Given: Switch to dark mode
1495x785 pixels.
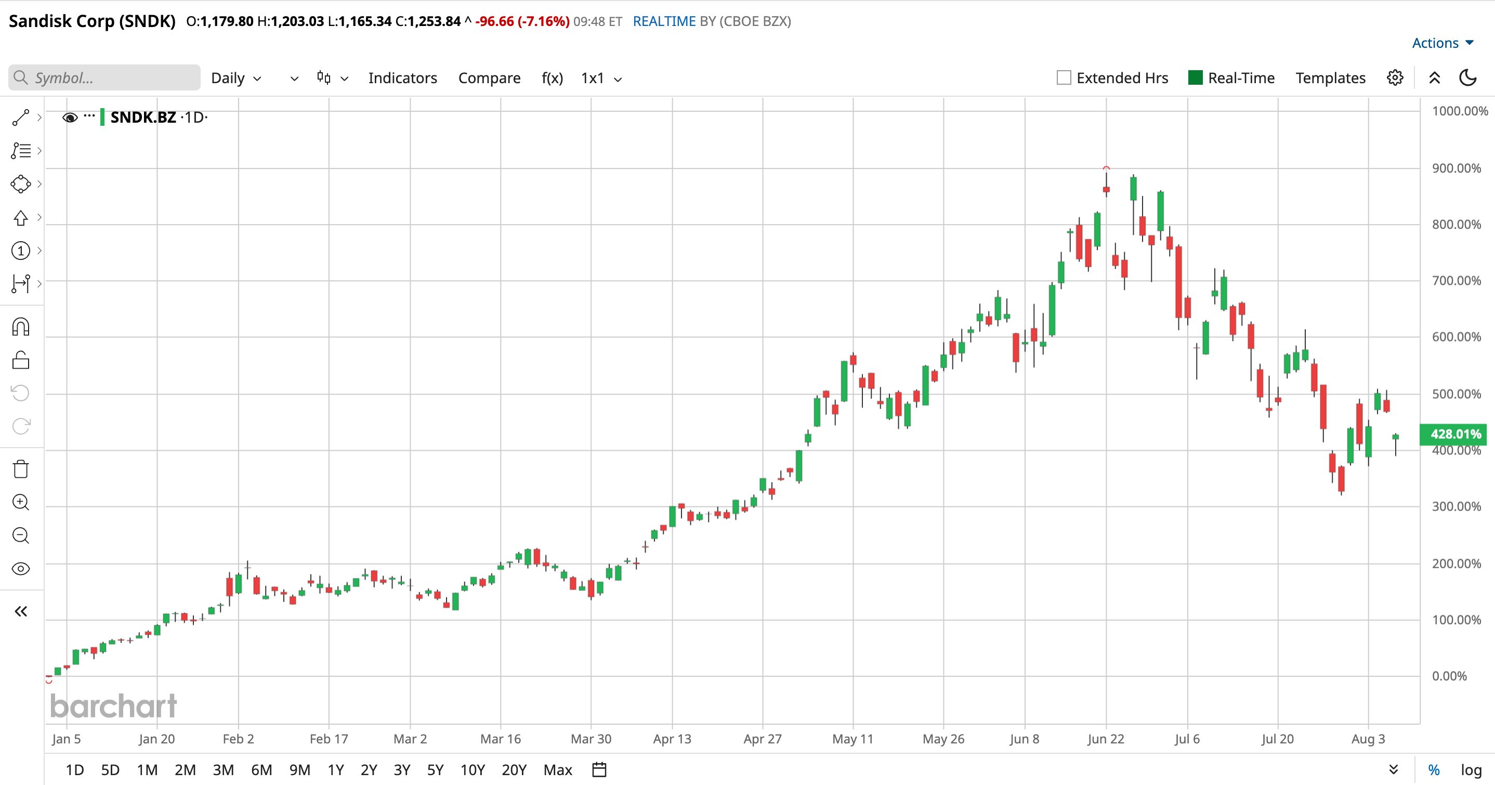Looking at the screenshot, I should pyautogui.click(x=1468, y=78).
